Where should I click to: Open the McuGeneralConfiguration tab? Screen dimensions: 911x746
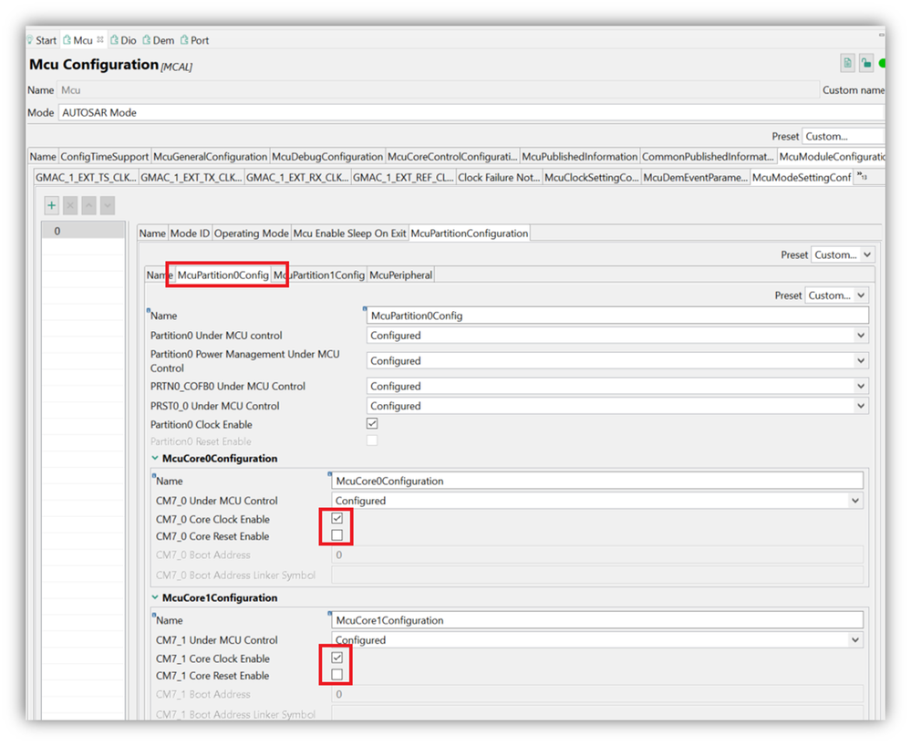[211, 156]
